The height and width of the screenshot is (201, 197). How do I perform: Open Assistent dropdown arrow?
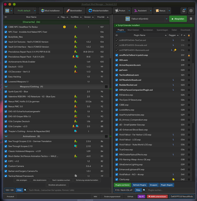tap(151, 11)
